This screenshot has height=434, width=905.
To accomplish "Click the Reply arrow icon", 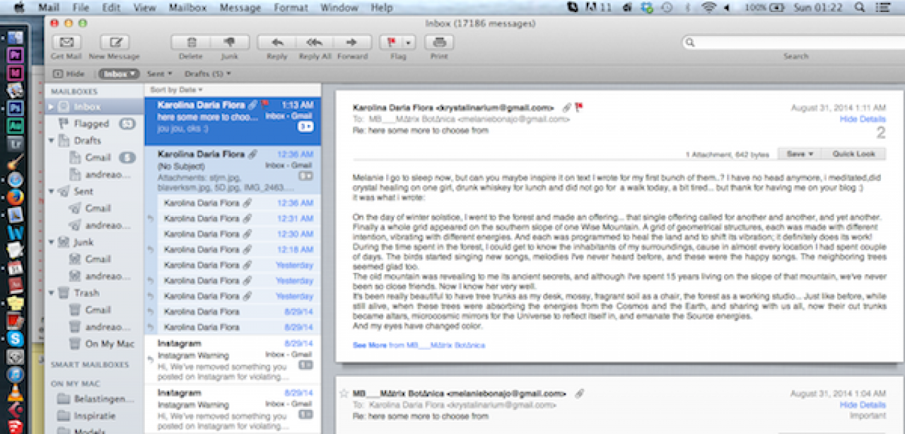I will pos(277,42).
